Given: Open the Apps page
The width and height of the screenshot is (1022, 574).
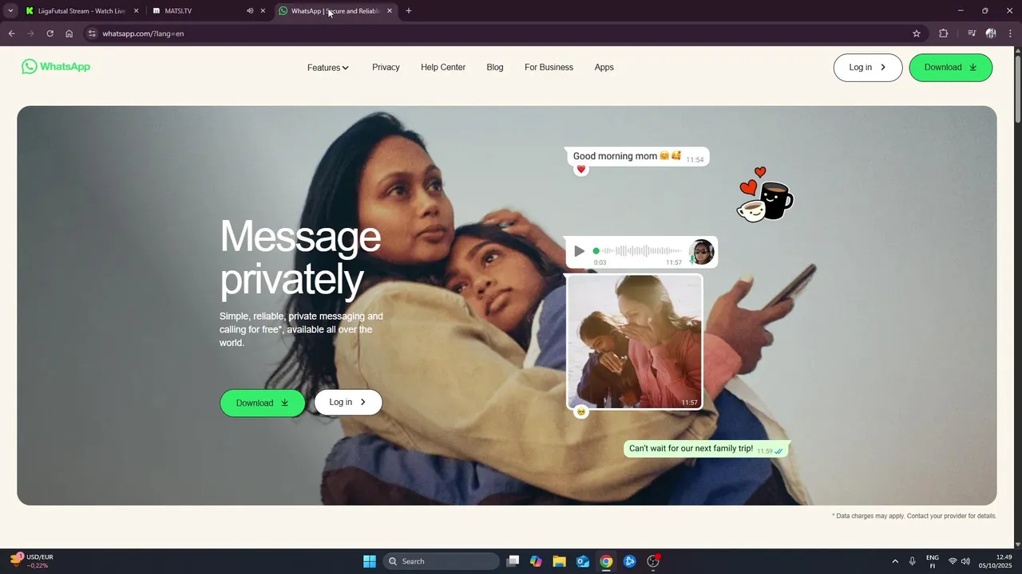Looking at the screenshot, I should pyautogui.click(x=604, y=67).
